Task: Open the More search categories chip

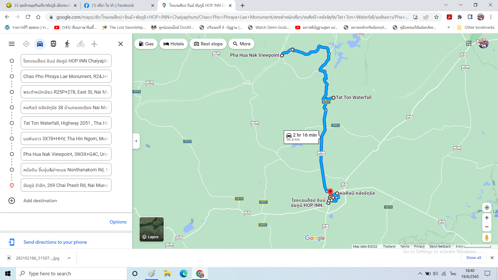Action: click(x=241, y=44)
